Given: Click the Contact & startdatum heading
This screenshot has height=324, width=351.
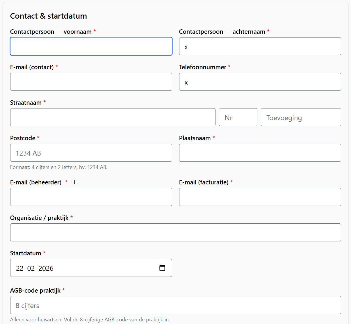Looking at the screenshot, I should pos(49,16).
